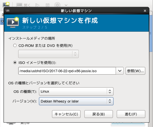Click the 戻る(B) back button
This screenshot has width=153, height=127.
click(98, 114)
